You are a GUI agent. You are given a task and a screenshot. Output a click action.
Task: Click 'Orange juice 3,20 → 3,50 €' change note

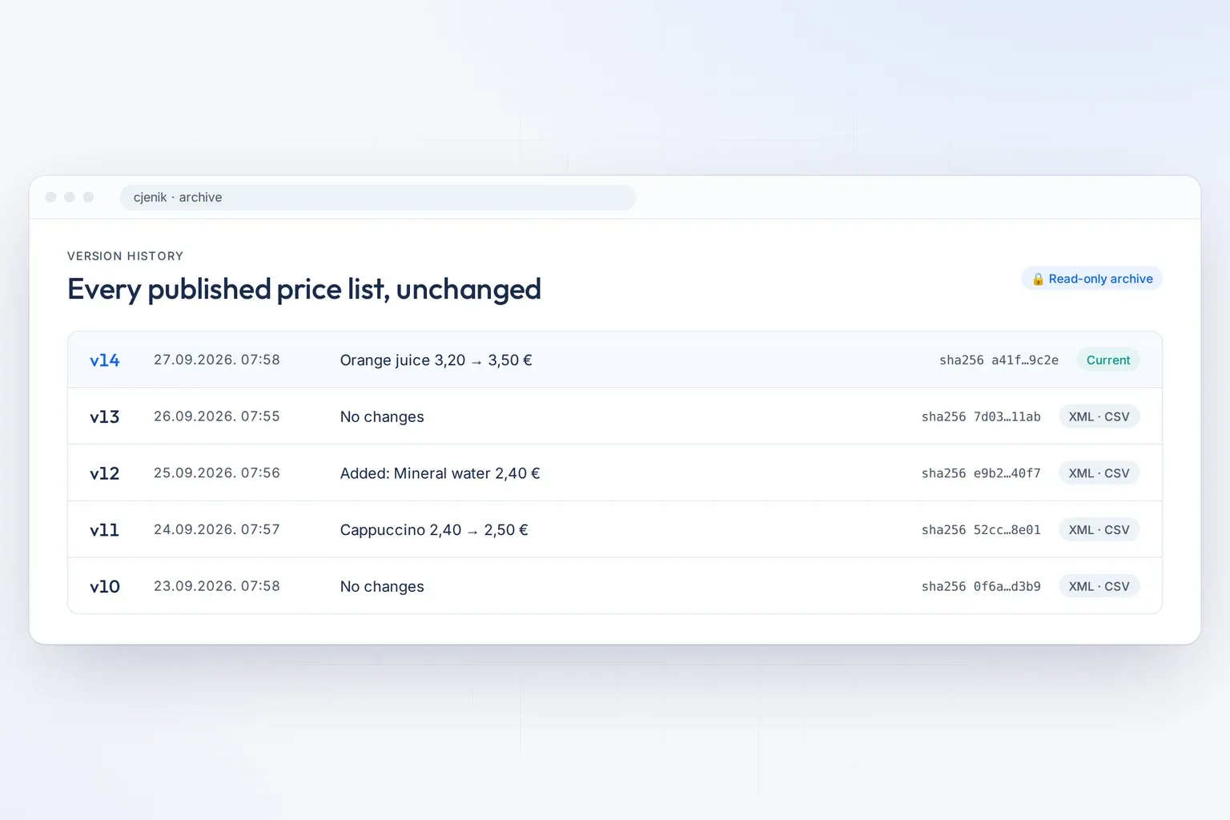pyautogui.click(x=436, y=360)
